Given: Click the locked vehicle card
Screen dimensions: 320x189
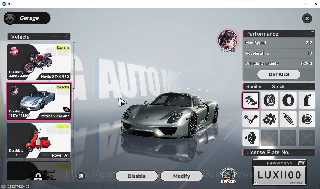Looking at the screenshot, I should 38,171.
